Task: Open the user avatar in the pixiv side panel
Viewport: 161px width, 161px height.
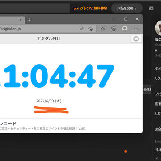Action: click(x=158, y=28)
